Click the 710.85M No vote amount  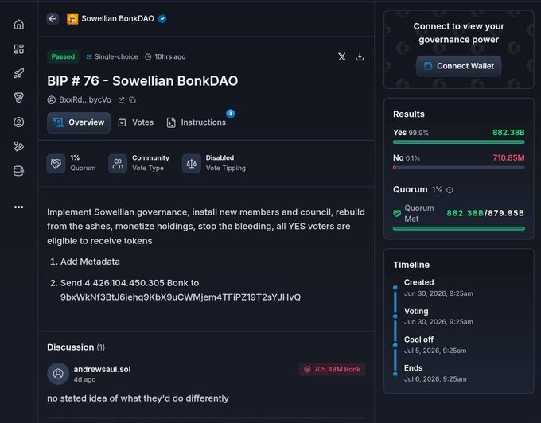[508, 158]
